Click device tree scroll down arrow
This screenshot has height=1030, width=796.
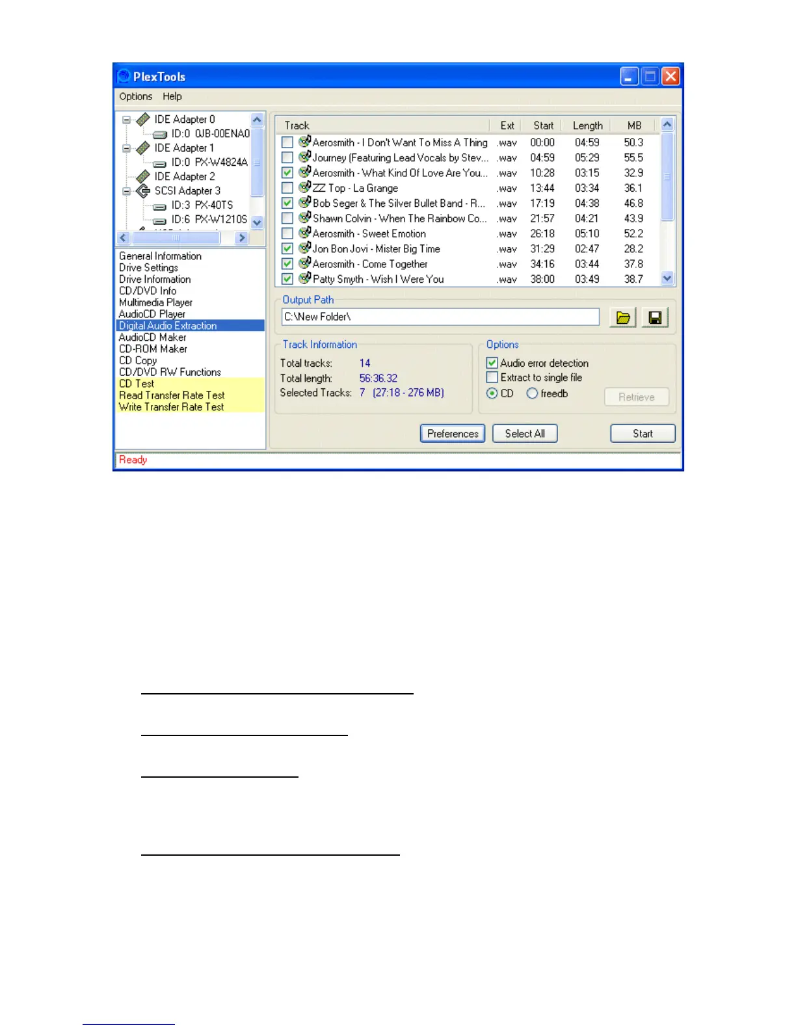click(257, 222)
